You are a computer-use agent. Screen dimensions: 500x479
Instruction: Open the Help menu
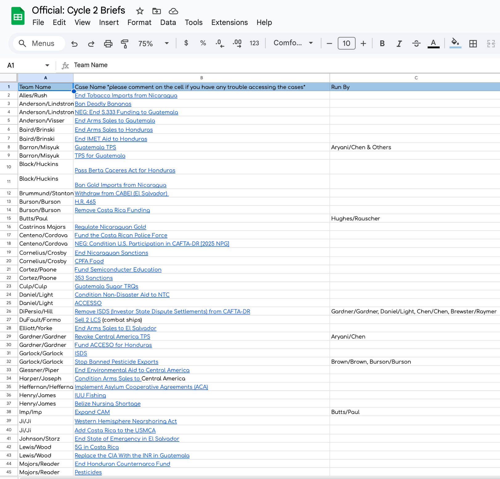pos(264,22)
